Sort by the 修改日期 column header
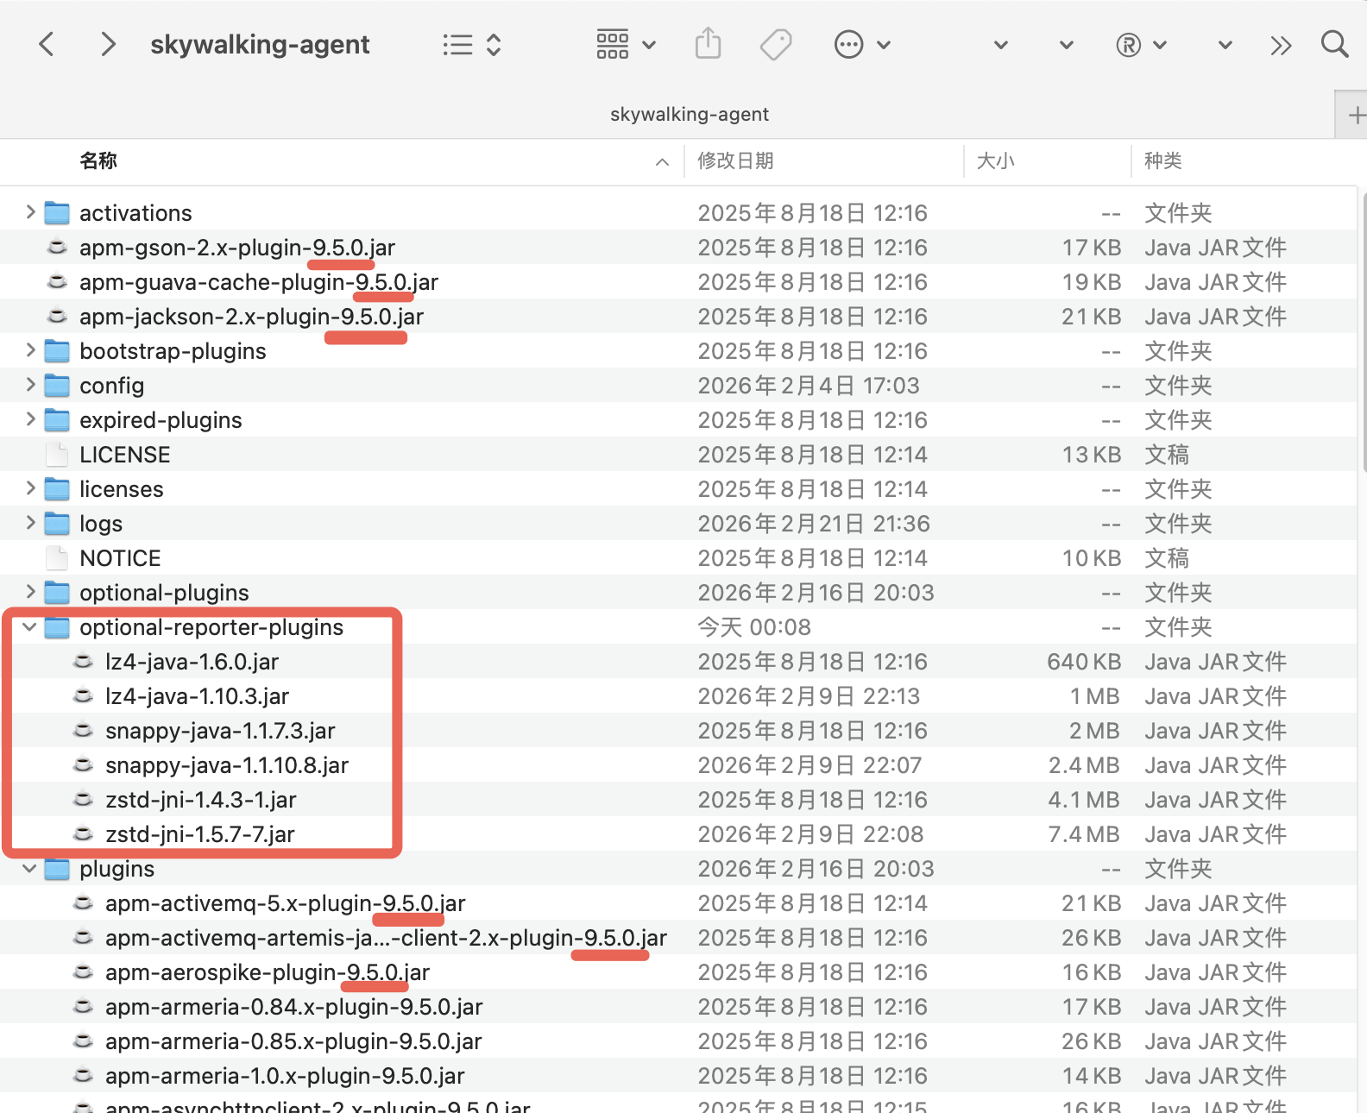Viewport: 1367px width, 1113px height. (735, 160)
